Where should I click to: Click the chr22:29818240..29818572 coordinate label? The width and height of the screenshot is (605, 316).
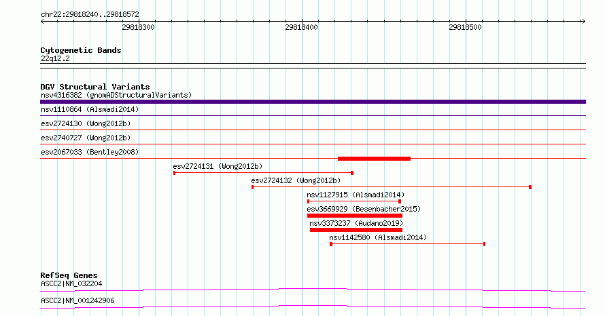point(90,14)
